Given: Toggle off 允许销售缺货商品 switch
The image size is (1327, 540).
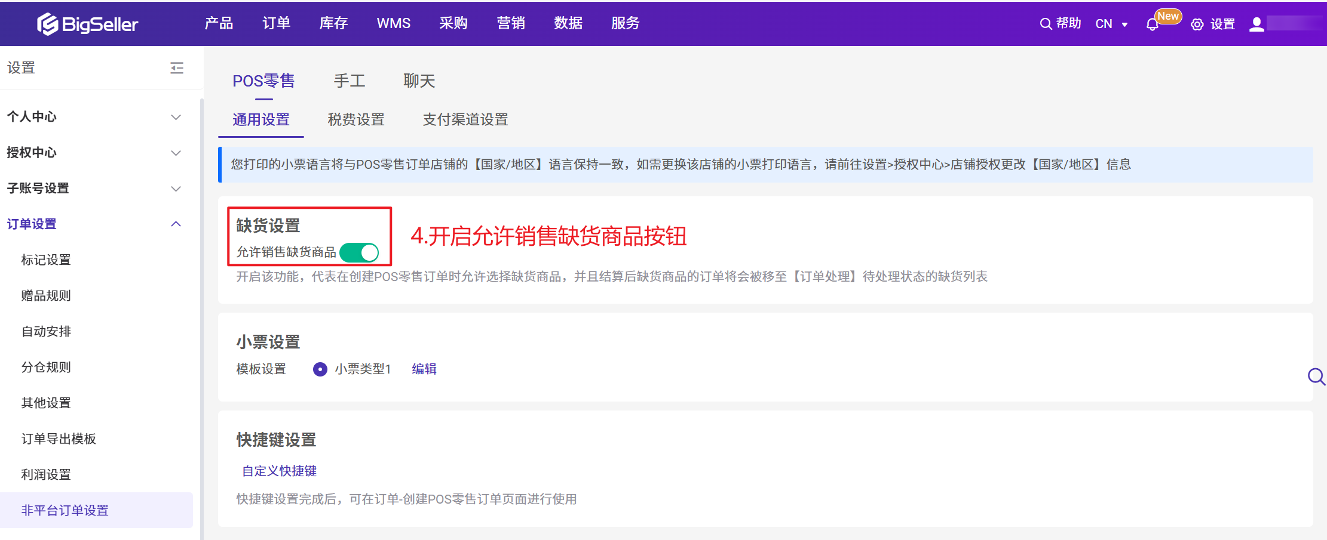Looking at the screenshot, I should 359,252.
